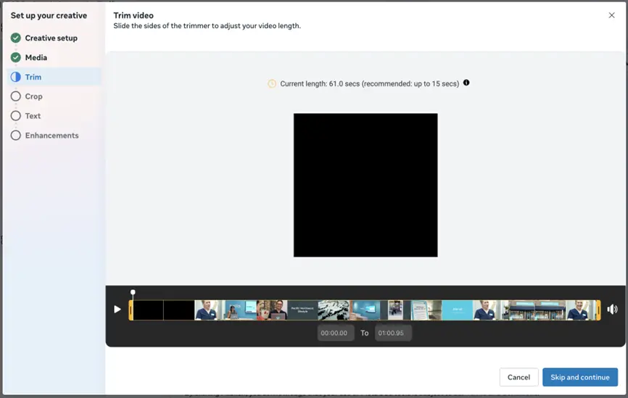Click Skip and continue
628x398 pixels.
coord(580,377)
